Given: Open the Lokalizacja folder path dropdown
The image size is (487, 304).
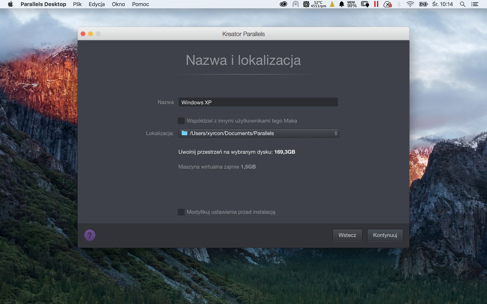Looking at the screenshot, I should (259, 133).
